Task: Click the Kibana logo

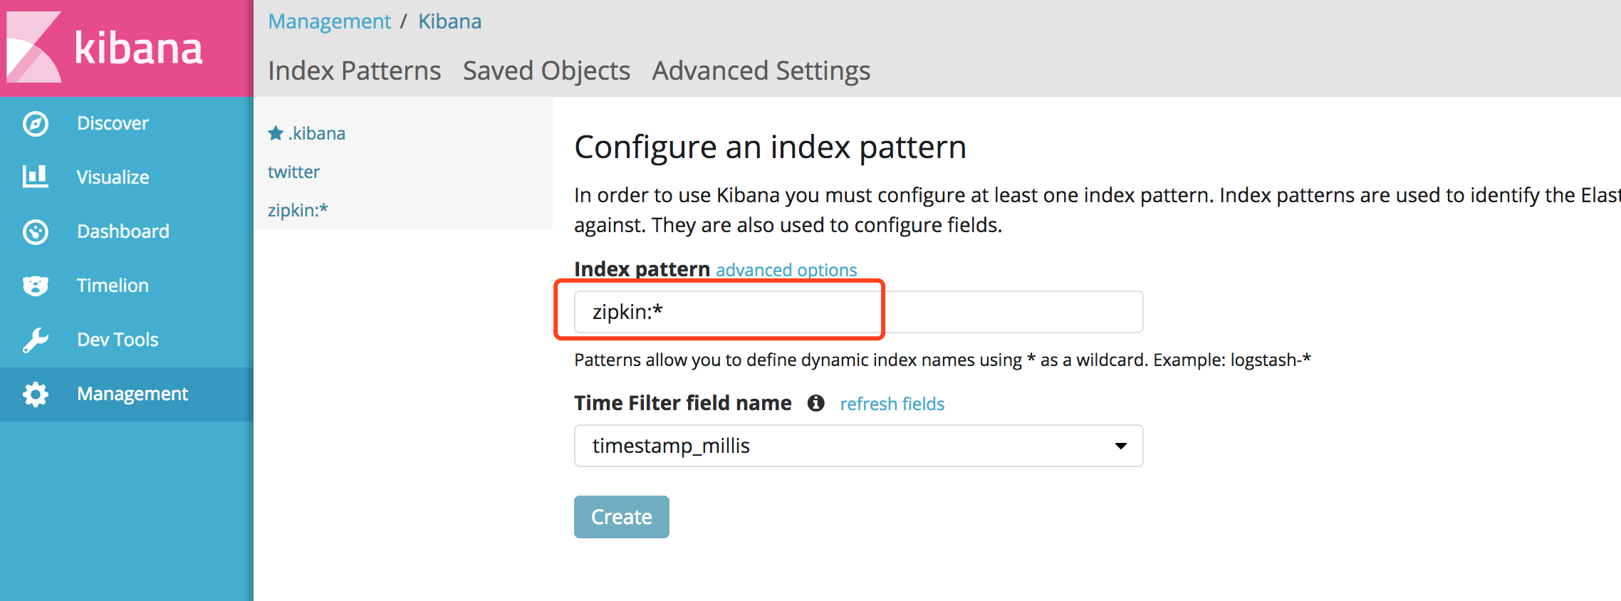Action: (105, 48)
